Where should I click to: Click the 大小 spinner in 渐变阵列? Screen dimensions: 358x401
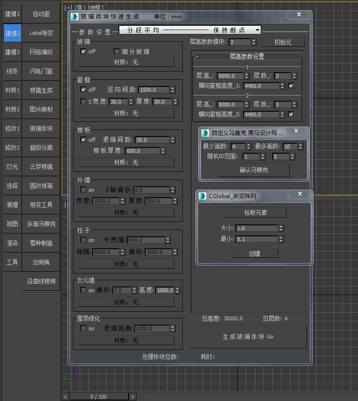[281, 228]
